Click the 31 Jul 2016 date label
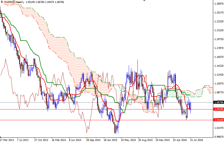This screenshot has height=142, width=224. (196, 140)
